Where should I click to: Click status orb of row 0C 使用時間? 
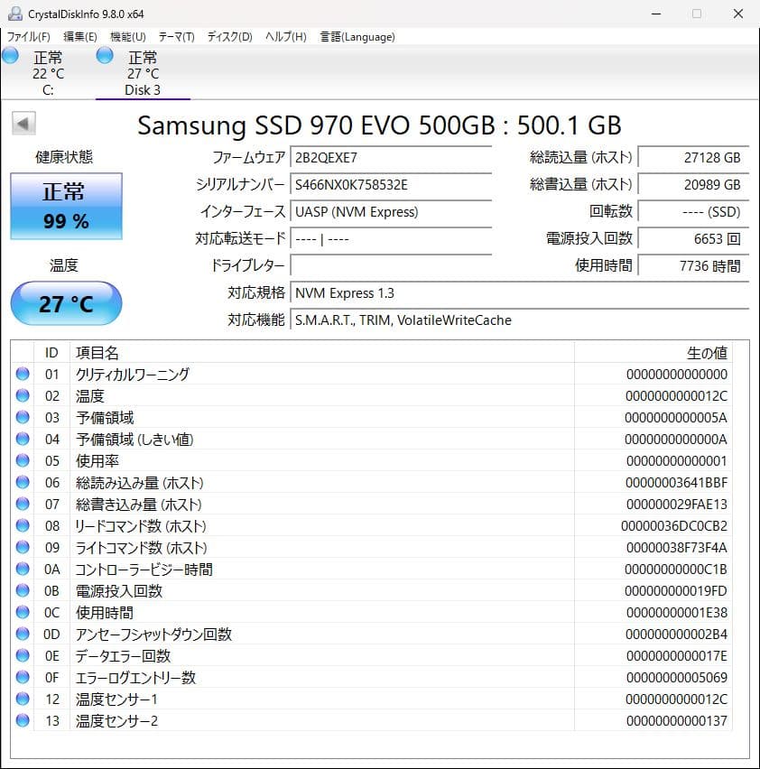(x=23, y=612)
